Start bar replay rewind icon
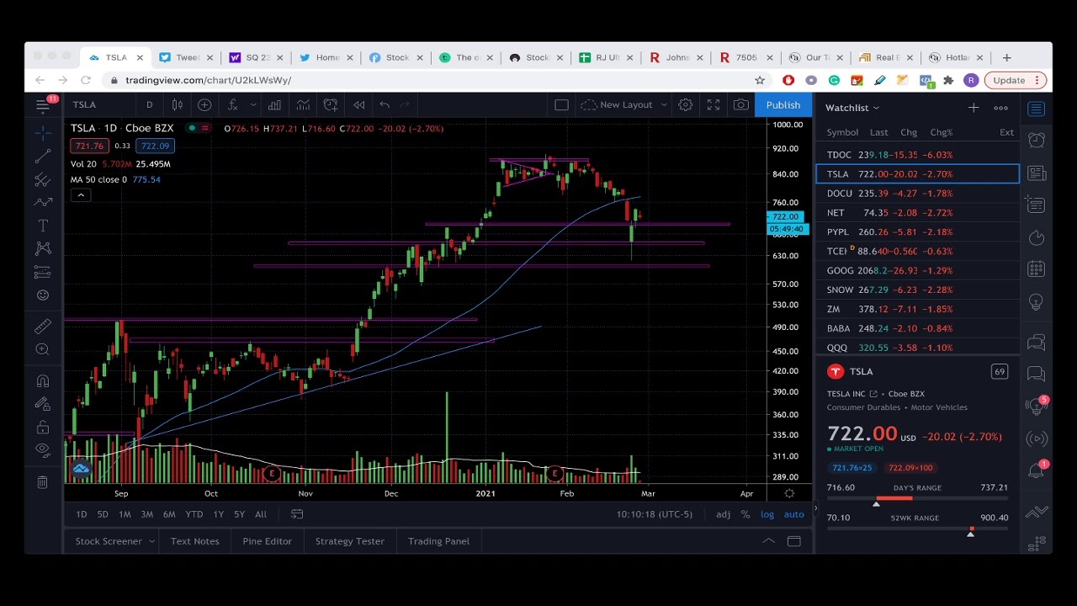The width and height of the screenshot is (1077, 606). tap(358, 104)
